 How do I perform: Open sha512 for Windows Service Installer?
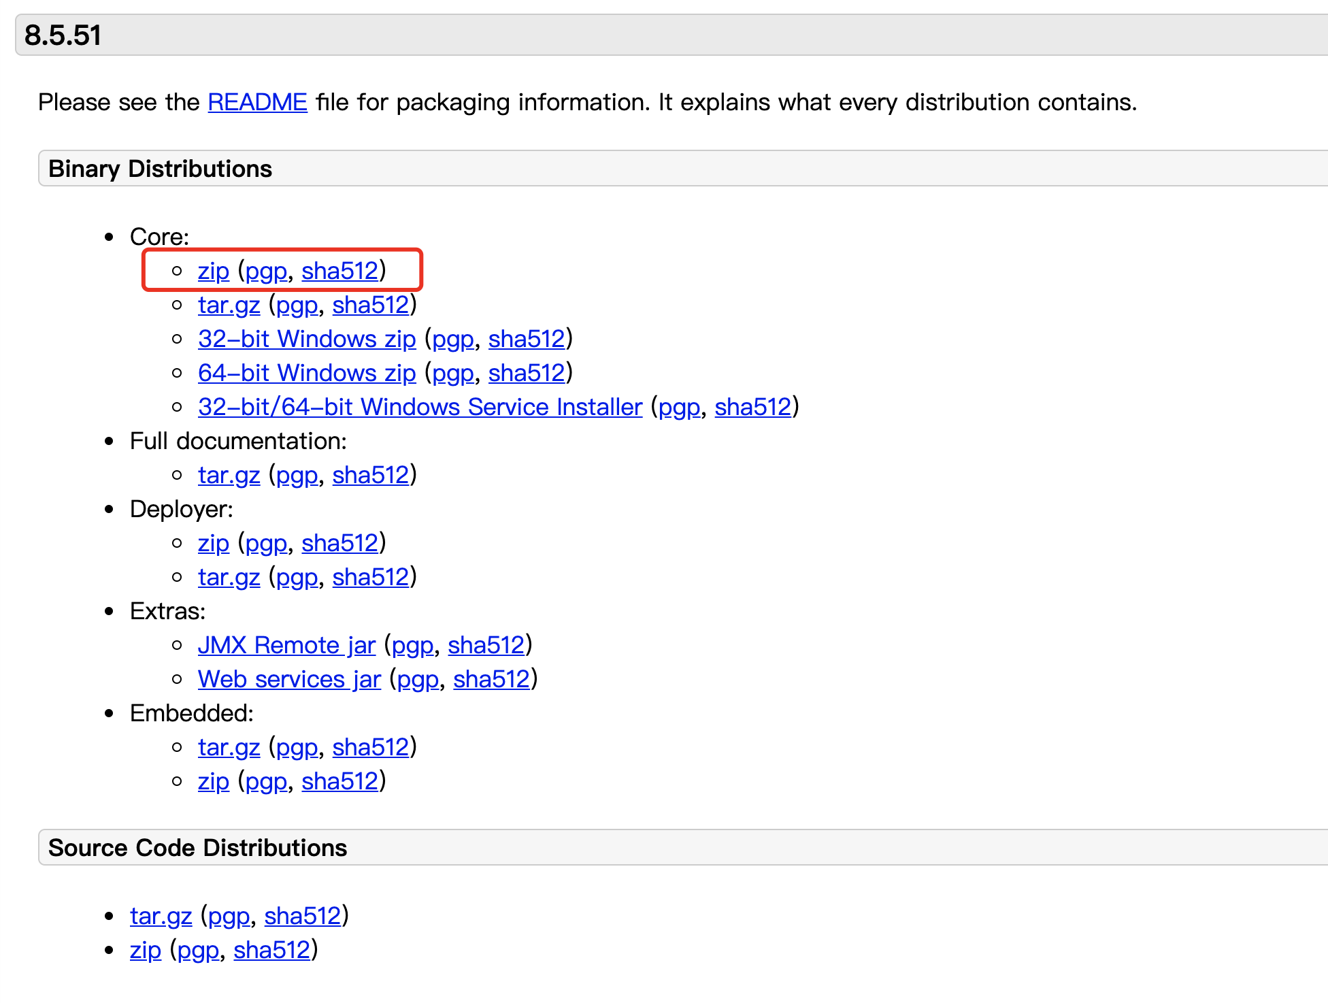752,407
